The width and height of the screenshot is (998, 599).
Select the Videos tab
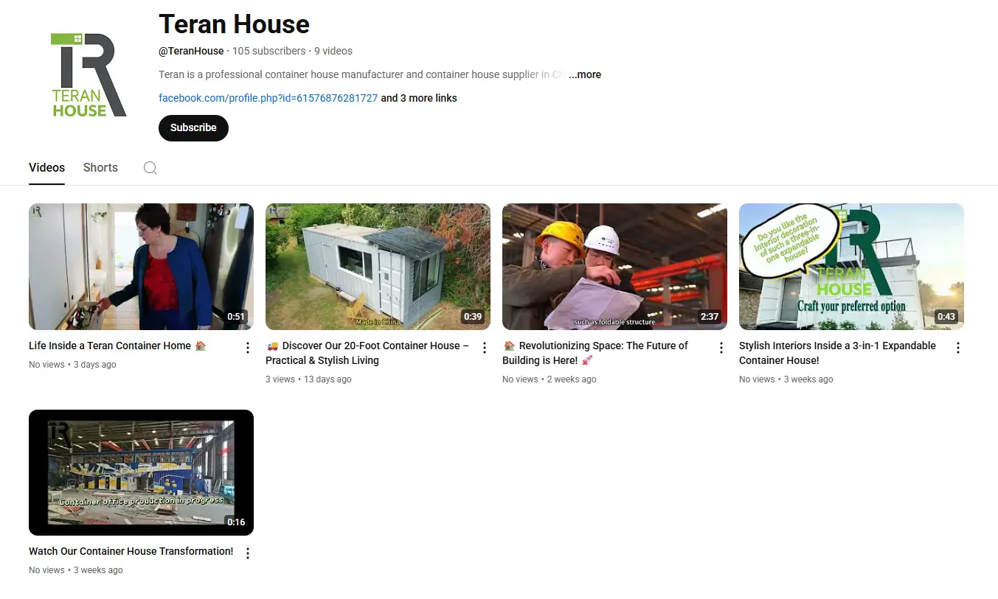pos(46,167)
